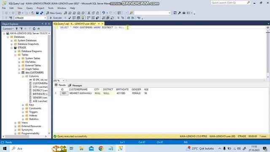Open the Find combo box dropdown

click(169, 13)
